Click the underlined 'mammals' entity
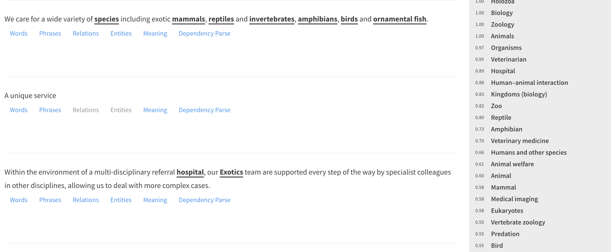This screenshot has height=252, width=612. click(x=188, y=19)
